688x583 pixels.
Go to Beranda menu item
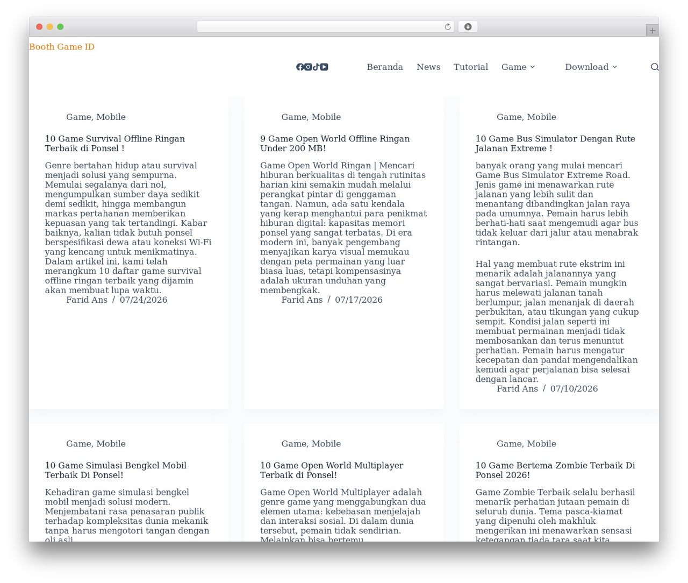click(x=385, y=67)
